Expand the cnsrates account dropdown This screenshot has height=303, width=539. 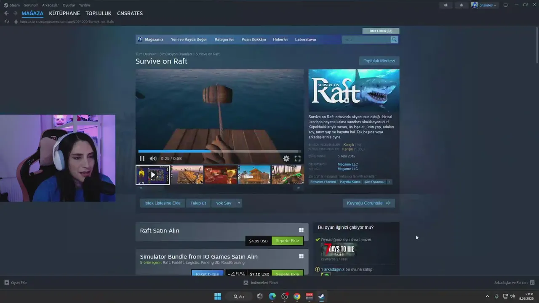click(x=495, y=5)
